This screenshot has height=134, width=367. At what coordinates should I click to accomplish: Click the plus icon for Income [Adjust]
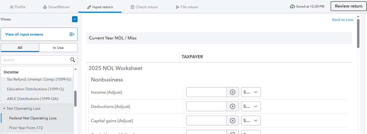(x=232, y=92)
